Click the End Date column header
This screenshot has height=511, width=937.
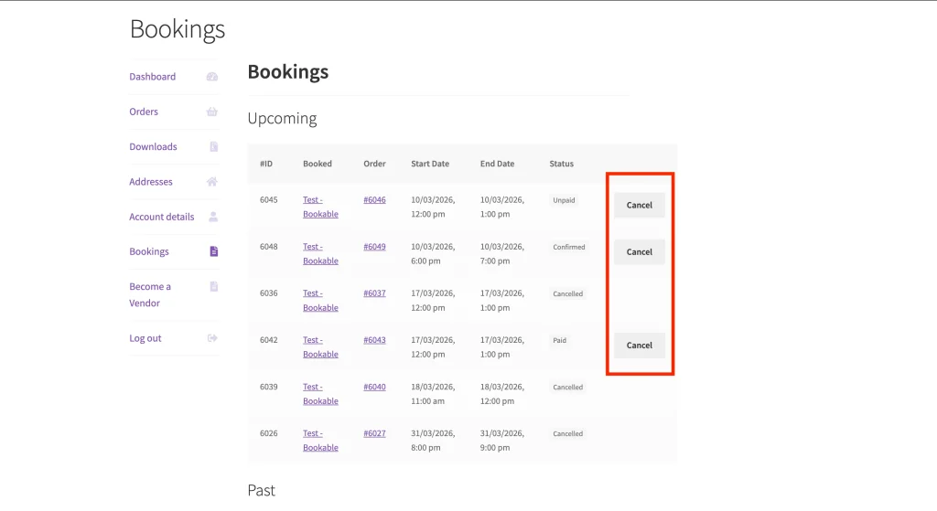pyautogui.click(x=497, y=164)
